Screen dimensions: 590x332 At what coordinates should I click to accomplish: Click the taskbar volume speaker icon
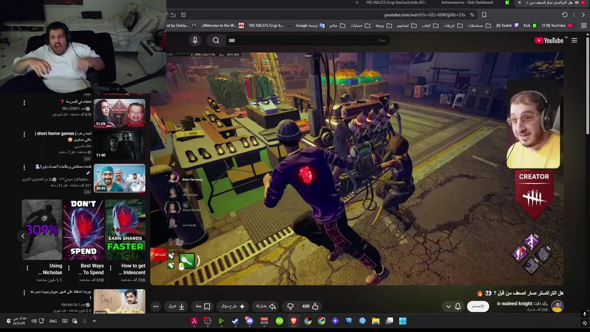click(x=34, y=321)
